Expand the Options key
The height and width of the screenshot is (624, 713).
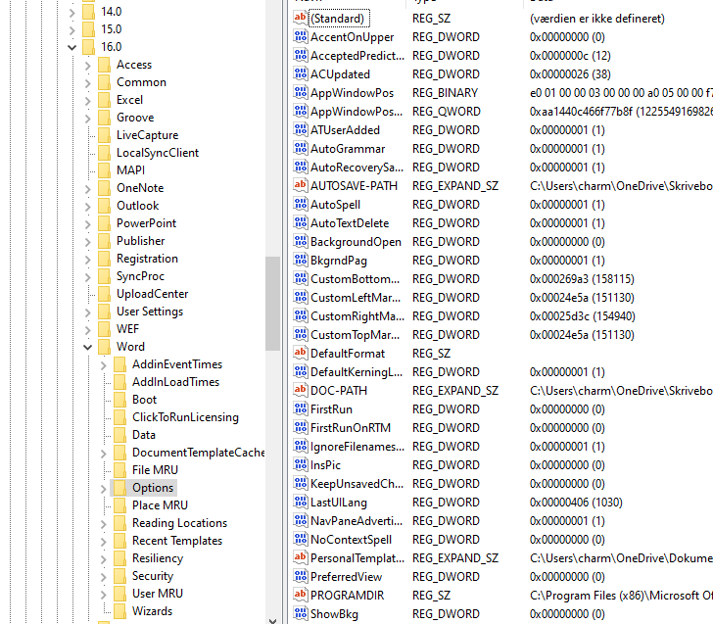(104, 489)
